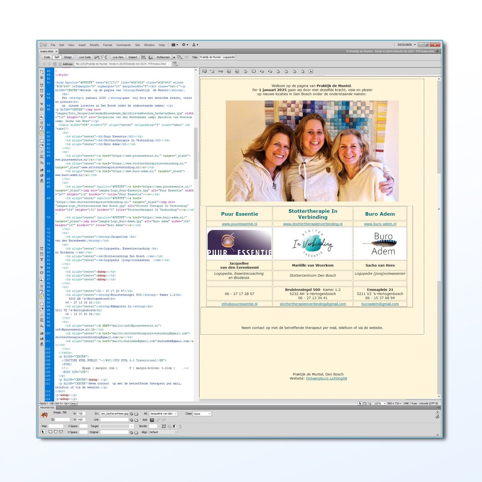
Task: Open the Multiscreen dropdown arrow
Action: tap(174, 57)
